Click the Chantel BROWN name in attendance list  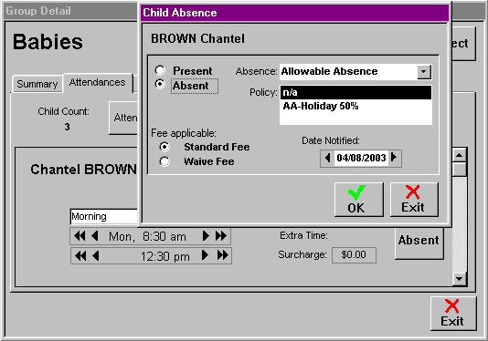click(83, 170)
